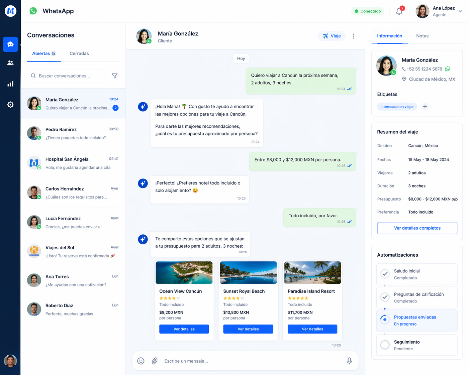Open the Viaje category selector

pos(332,36)
